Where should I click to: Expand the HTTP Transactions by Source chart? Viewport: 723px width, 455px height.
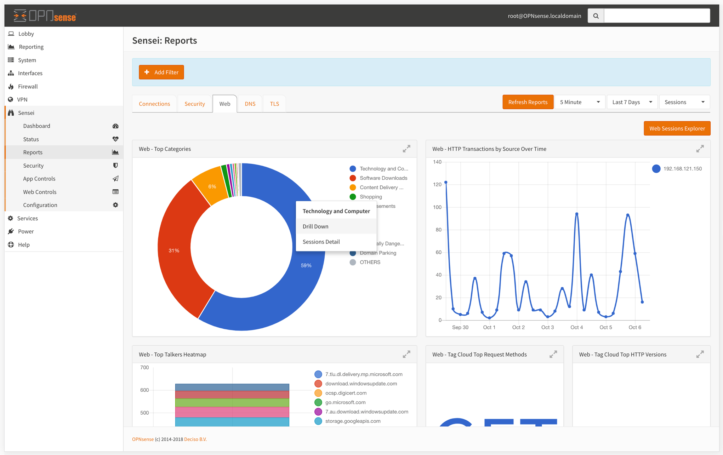(700, 149)
